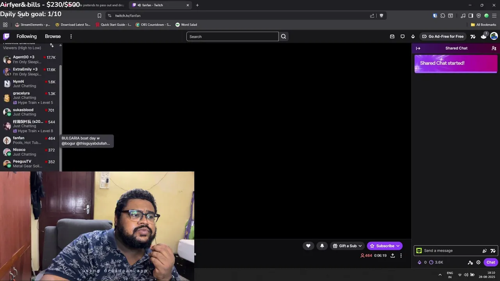Click the share page icon in address bar
The width and height of the screenshot is (500, 281).
[x=372, y=16]
